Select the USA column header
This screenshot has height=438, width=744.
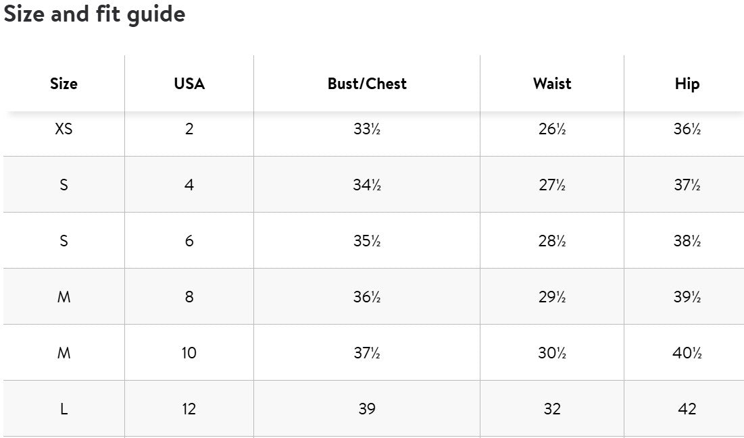coord(189,84)
